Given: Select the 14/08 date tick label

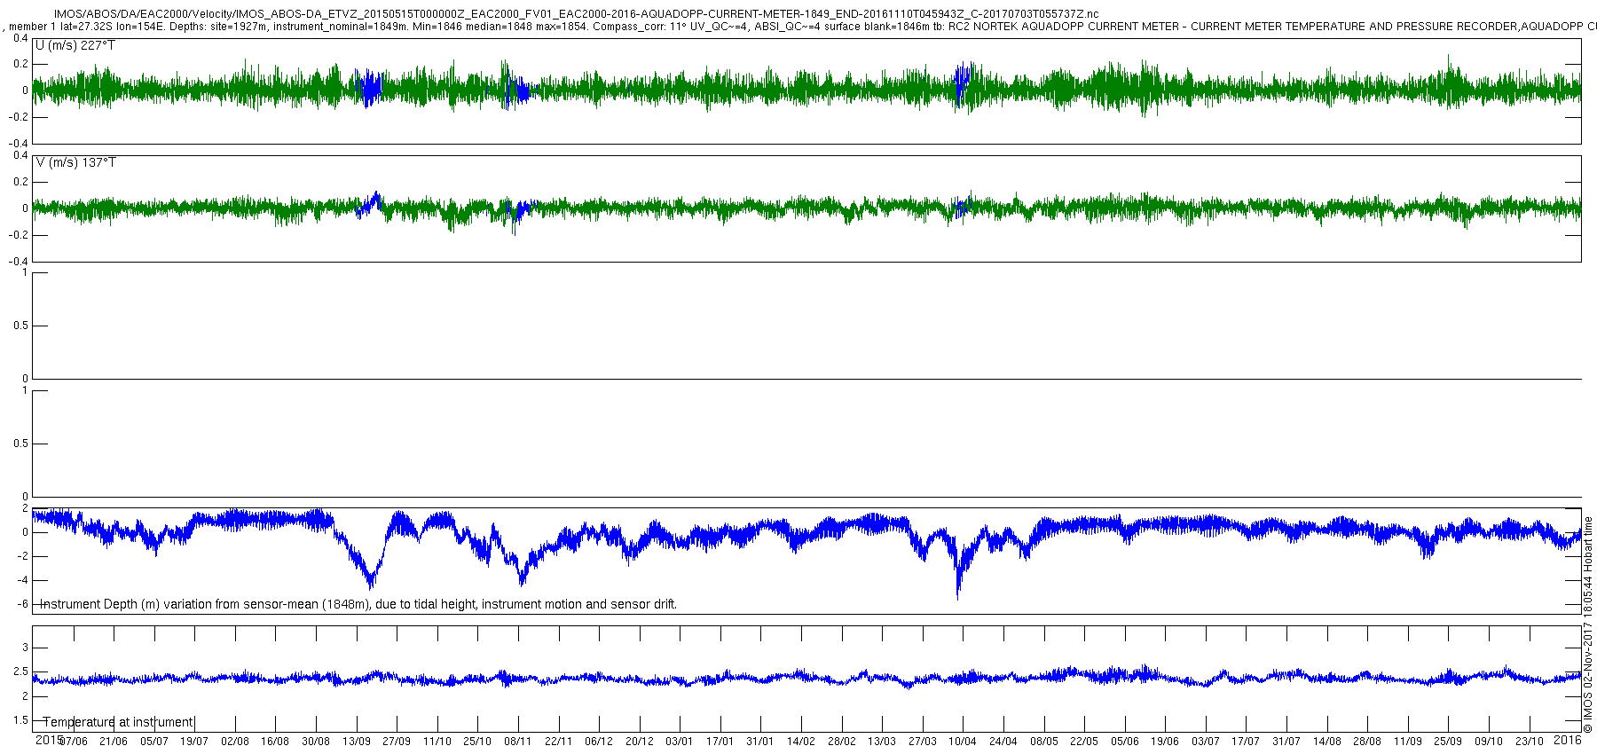Looking at the screenshot, I should tap(1327, 742).
